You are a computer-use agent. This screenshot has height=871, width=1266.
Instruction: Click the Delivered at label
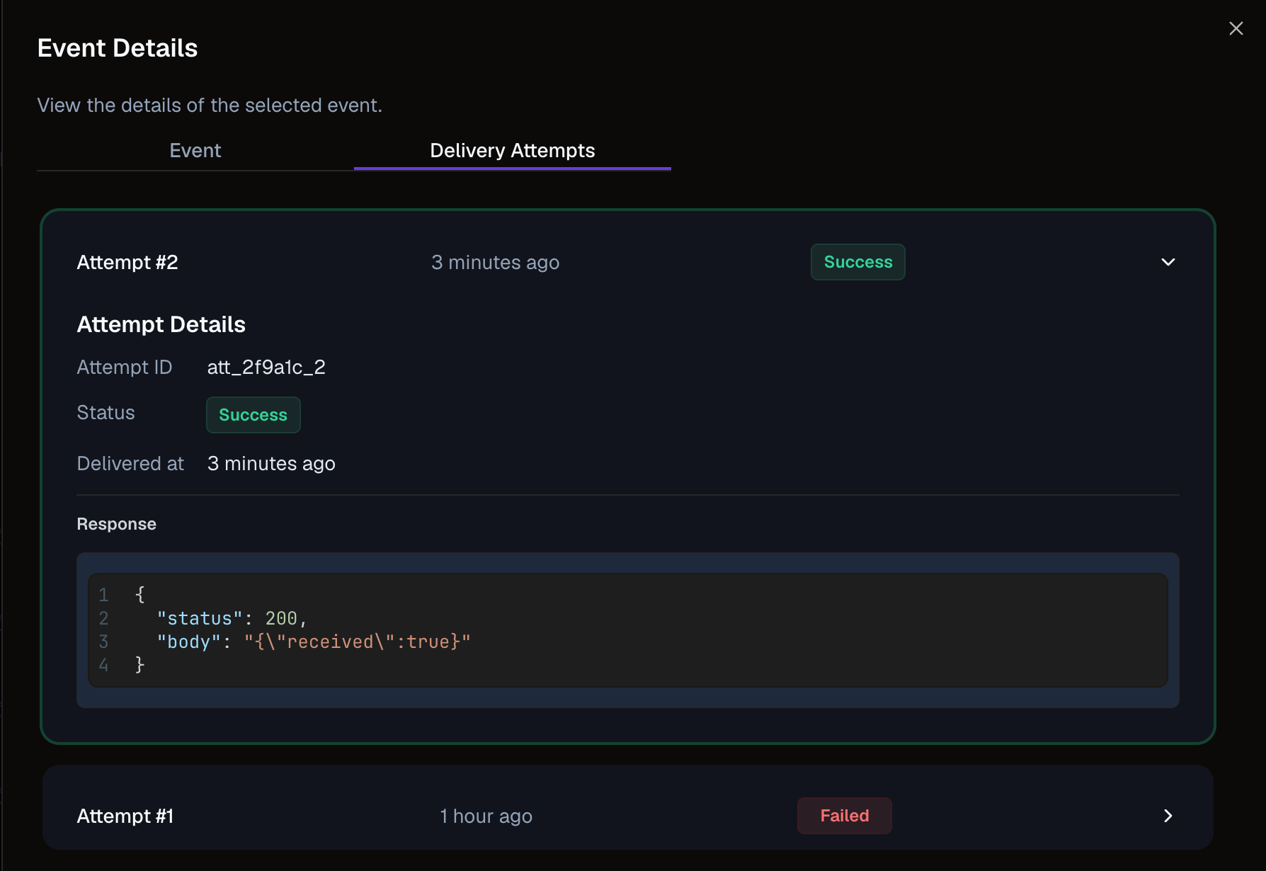[130, 463]
